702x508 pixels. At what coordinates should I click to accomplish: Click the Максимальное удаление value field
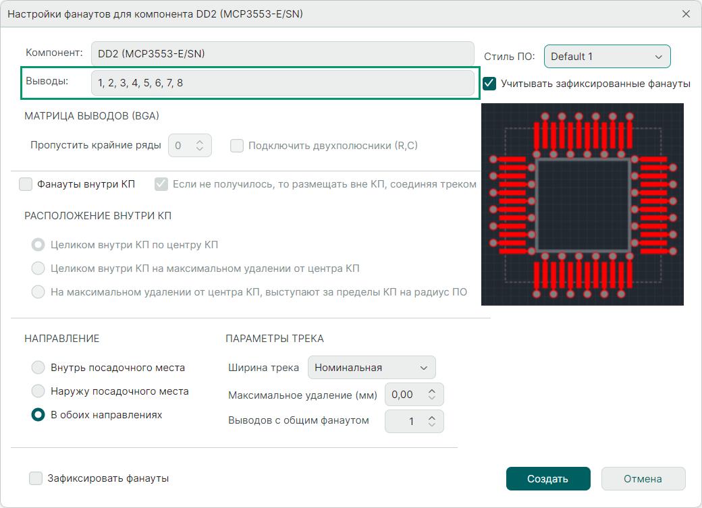pyautogui.click(x=403, y=395)
